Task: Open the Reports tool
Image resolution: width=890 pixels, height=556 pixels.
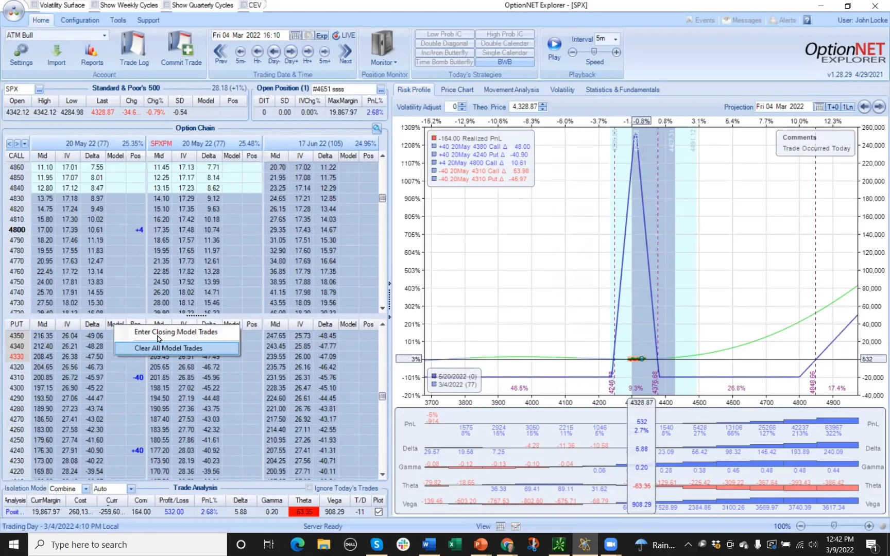Action: [92, 55]
